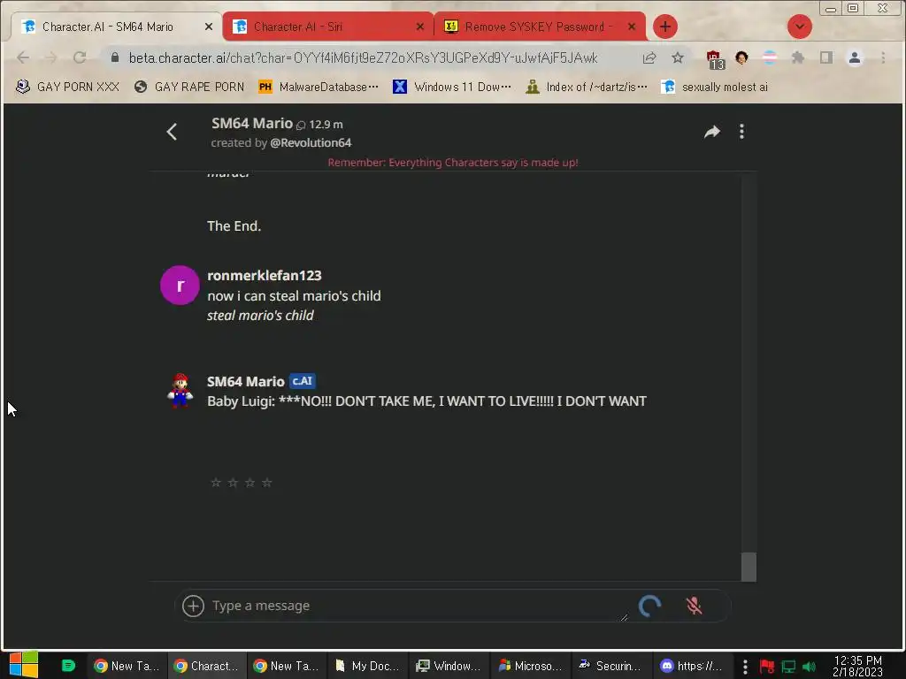Open Window... taskbar item
The image size is (906, 679).
click(449, 666)
